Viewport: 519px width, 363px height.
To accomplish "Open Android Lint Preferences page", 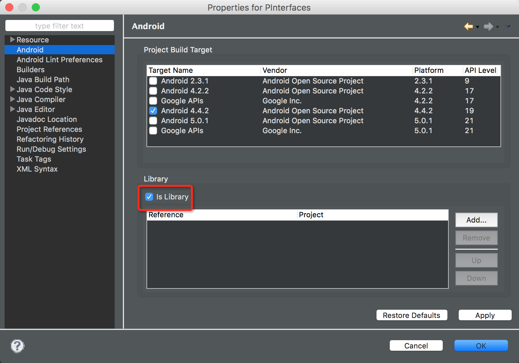I will [x=60, y=60].
